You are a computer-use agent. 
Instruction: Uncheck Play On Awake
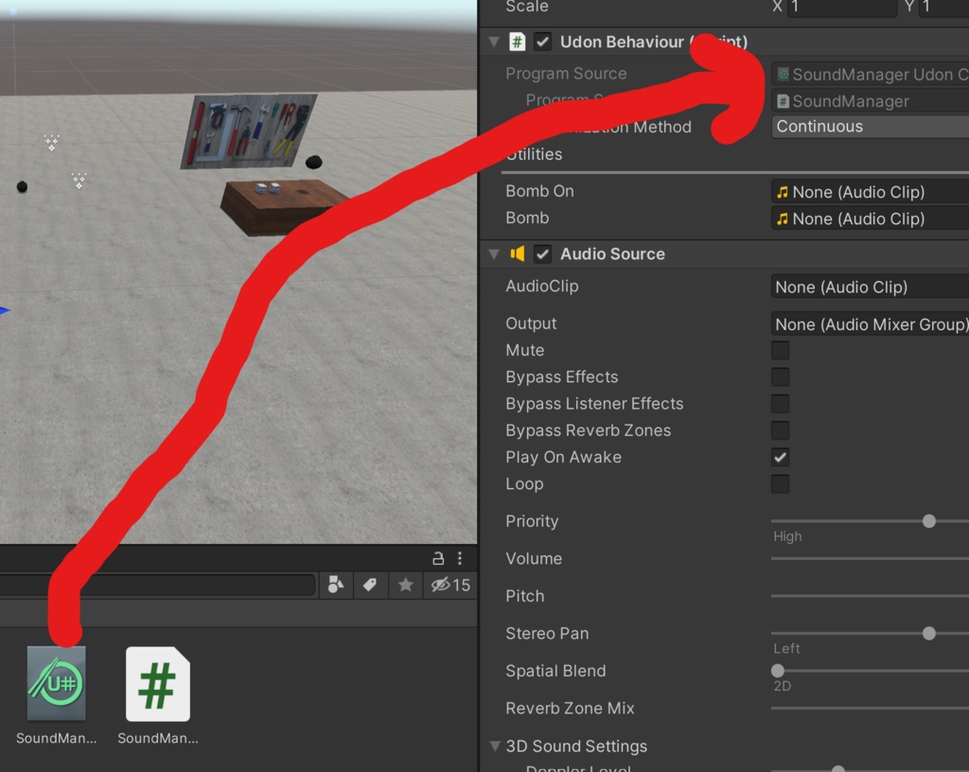tap(780, 457)
